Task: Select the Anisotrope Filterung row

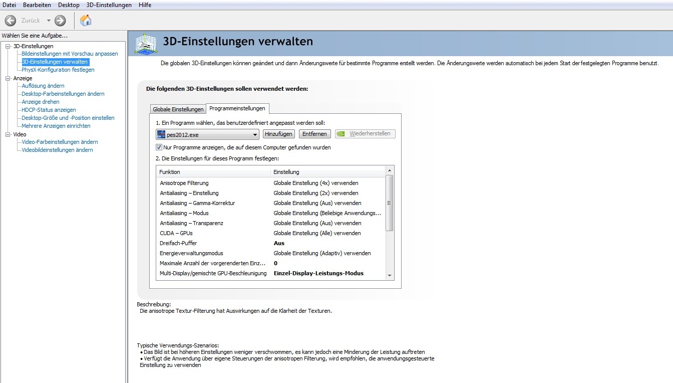Action: pyautogui.click(x=271, y=183)
